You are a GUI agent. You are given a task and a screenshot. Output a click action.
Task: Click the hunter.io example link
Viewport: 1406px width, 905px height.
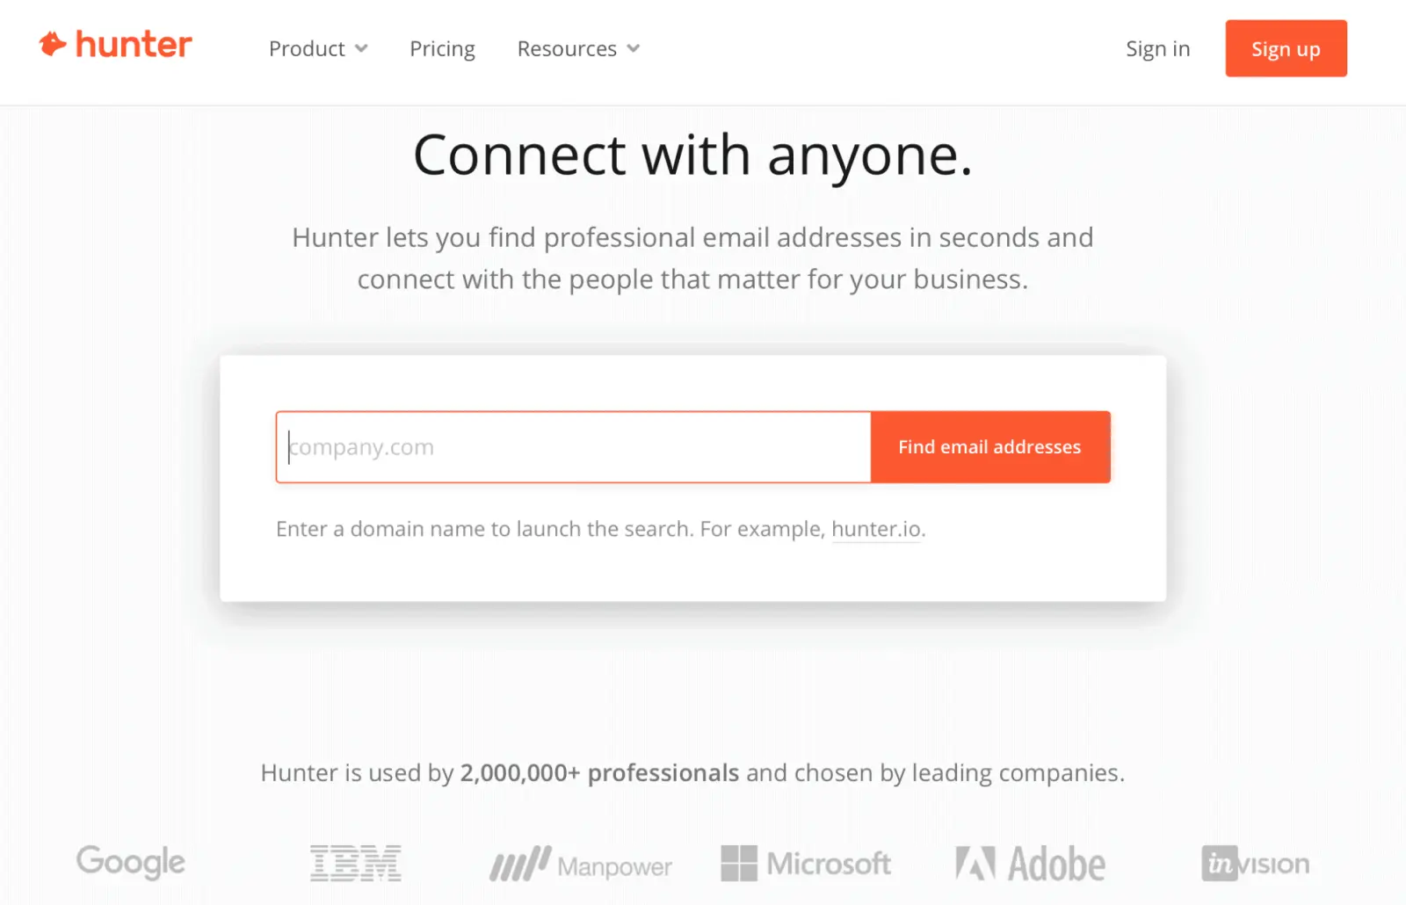tap(875, 529)
